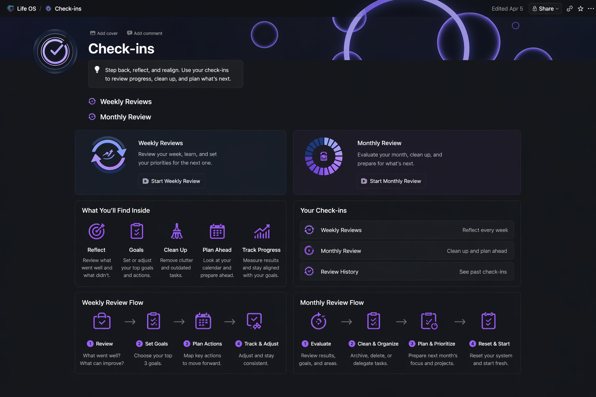Click the Plan Ahead calendar icon
The height and width of the screenshot is (397, 596).
[217, 231]
